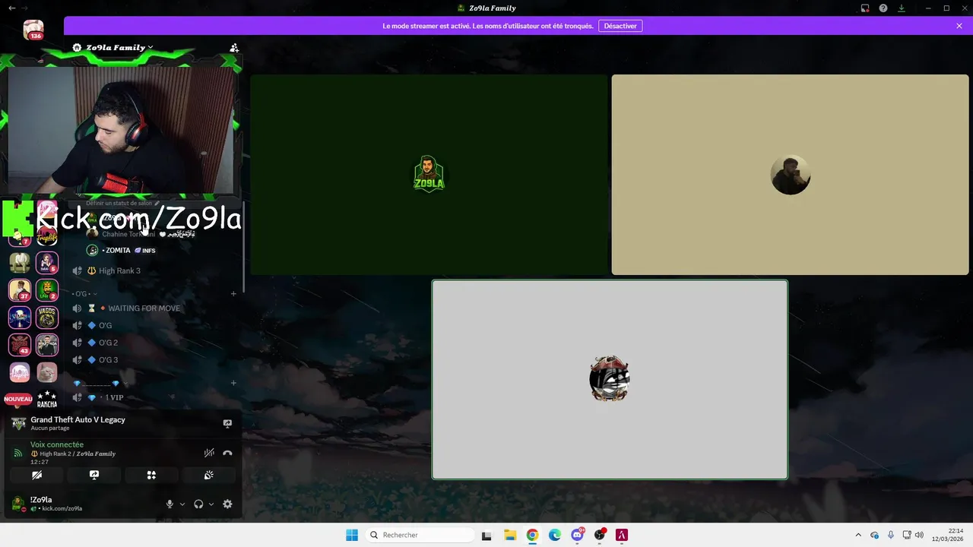
Task: Disconnect from voice with hang-up icon
Action: coord(227,453)
